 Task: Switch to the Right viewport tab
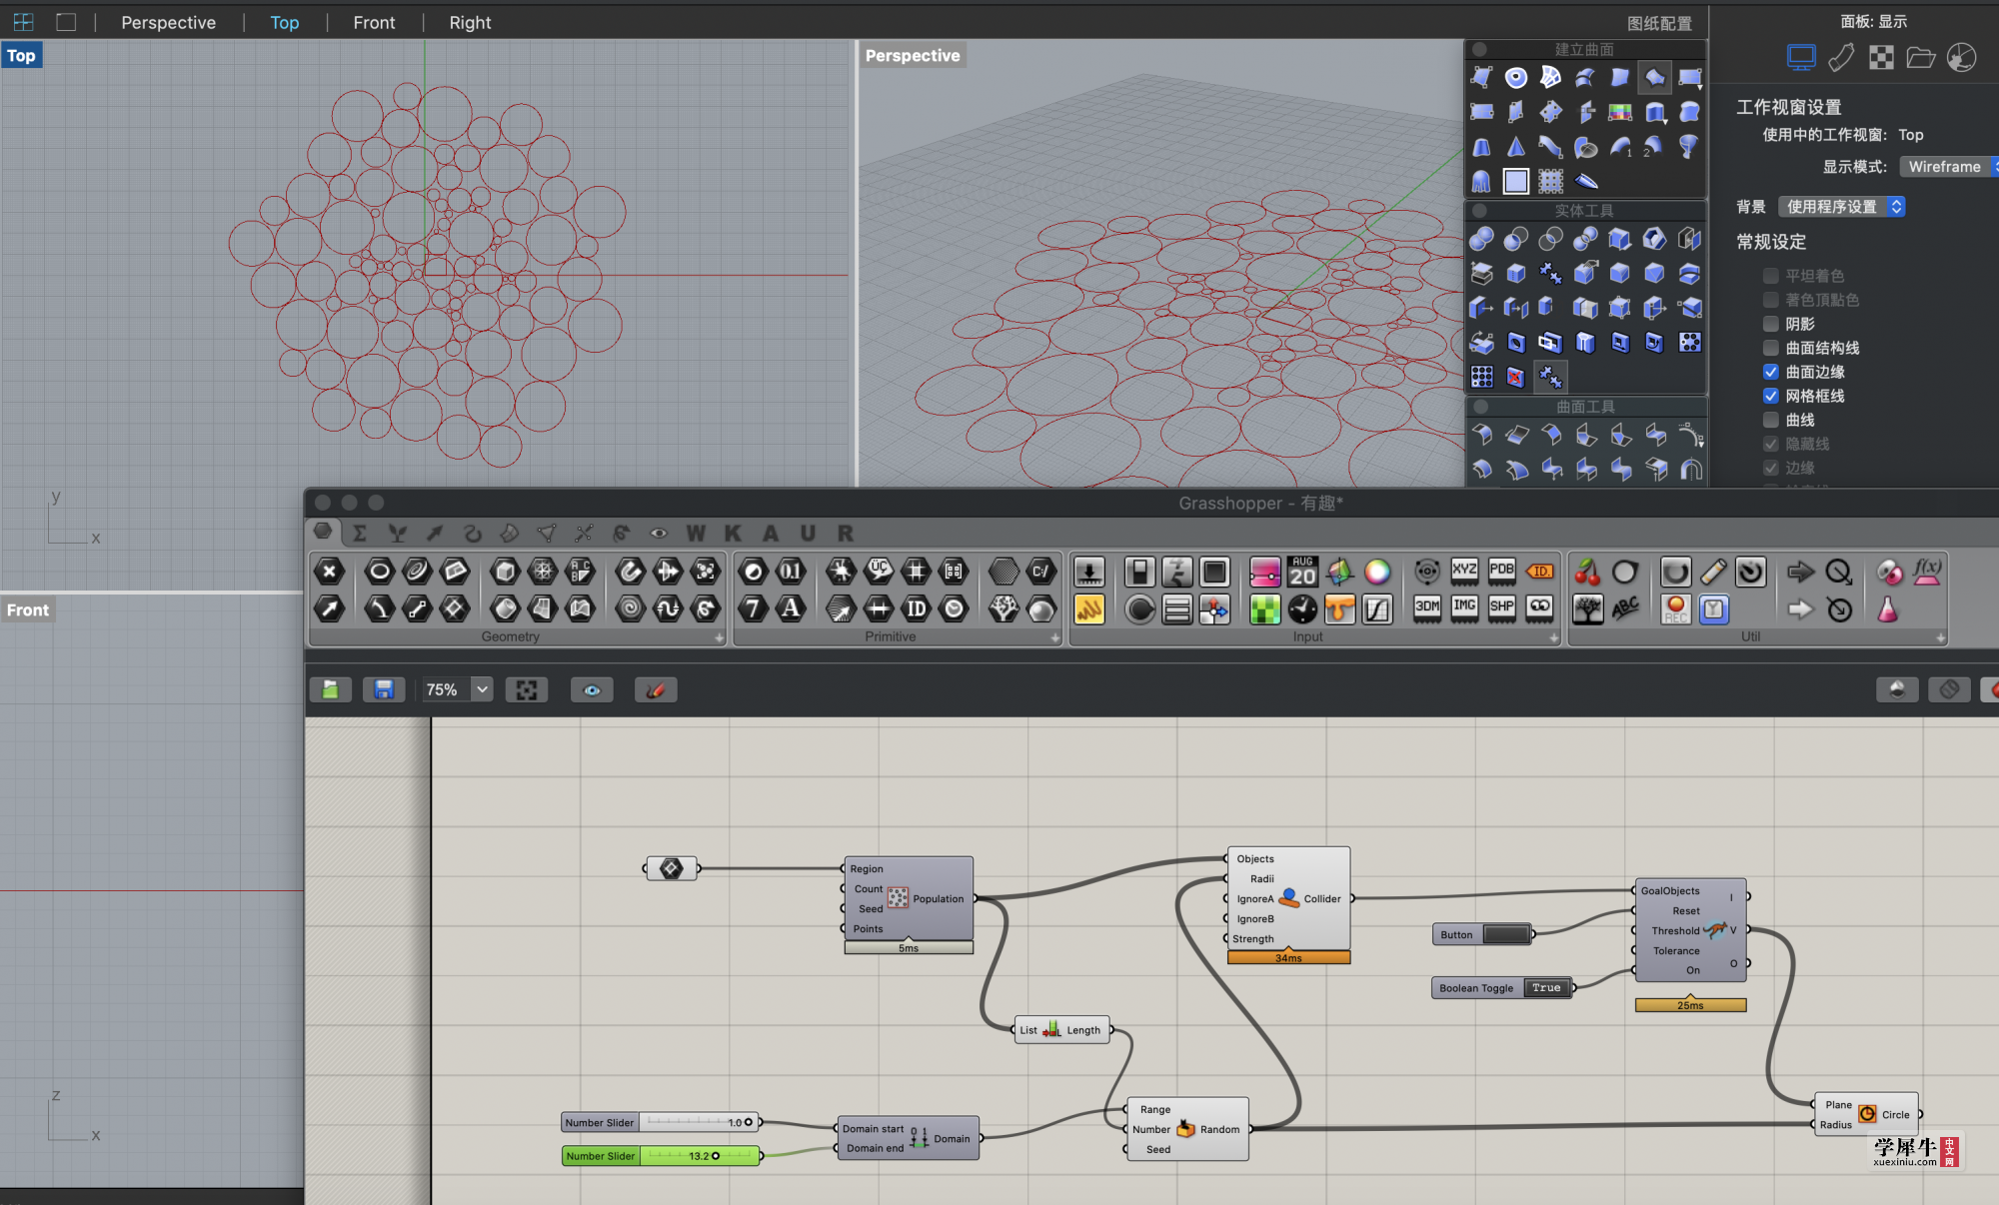pos(470,22)
